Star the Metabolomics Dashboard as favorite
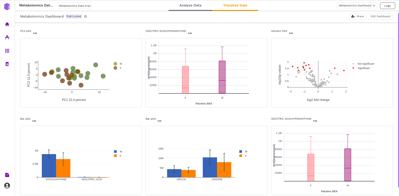 [x=85, y=16]
